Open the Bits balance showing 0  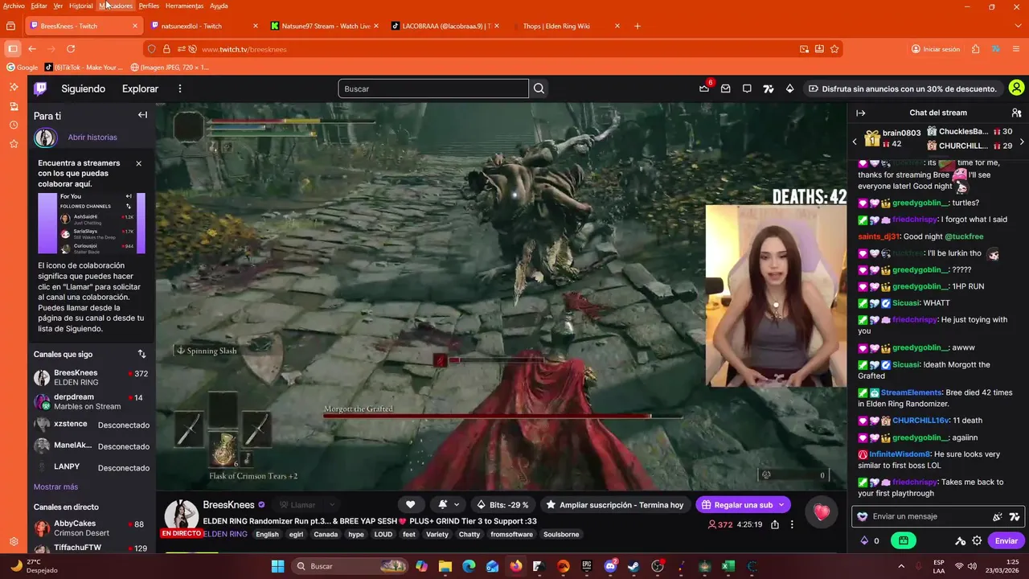(x=870, y=540)
